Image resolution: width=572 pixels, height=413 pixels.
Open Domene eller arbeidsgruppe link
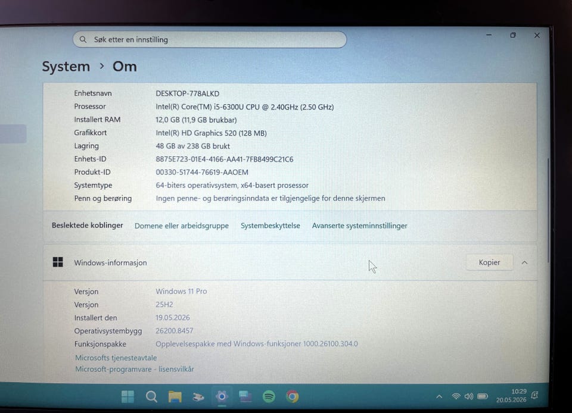point(182,226)
